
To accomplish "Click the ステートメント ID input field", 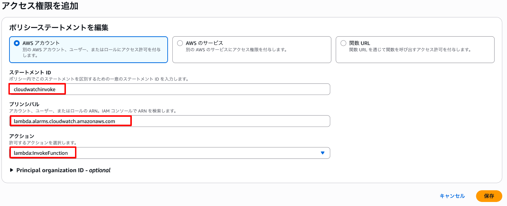I will (169, 89).
